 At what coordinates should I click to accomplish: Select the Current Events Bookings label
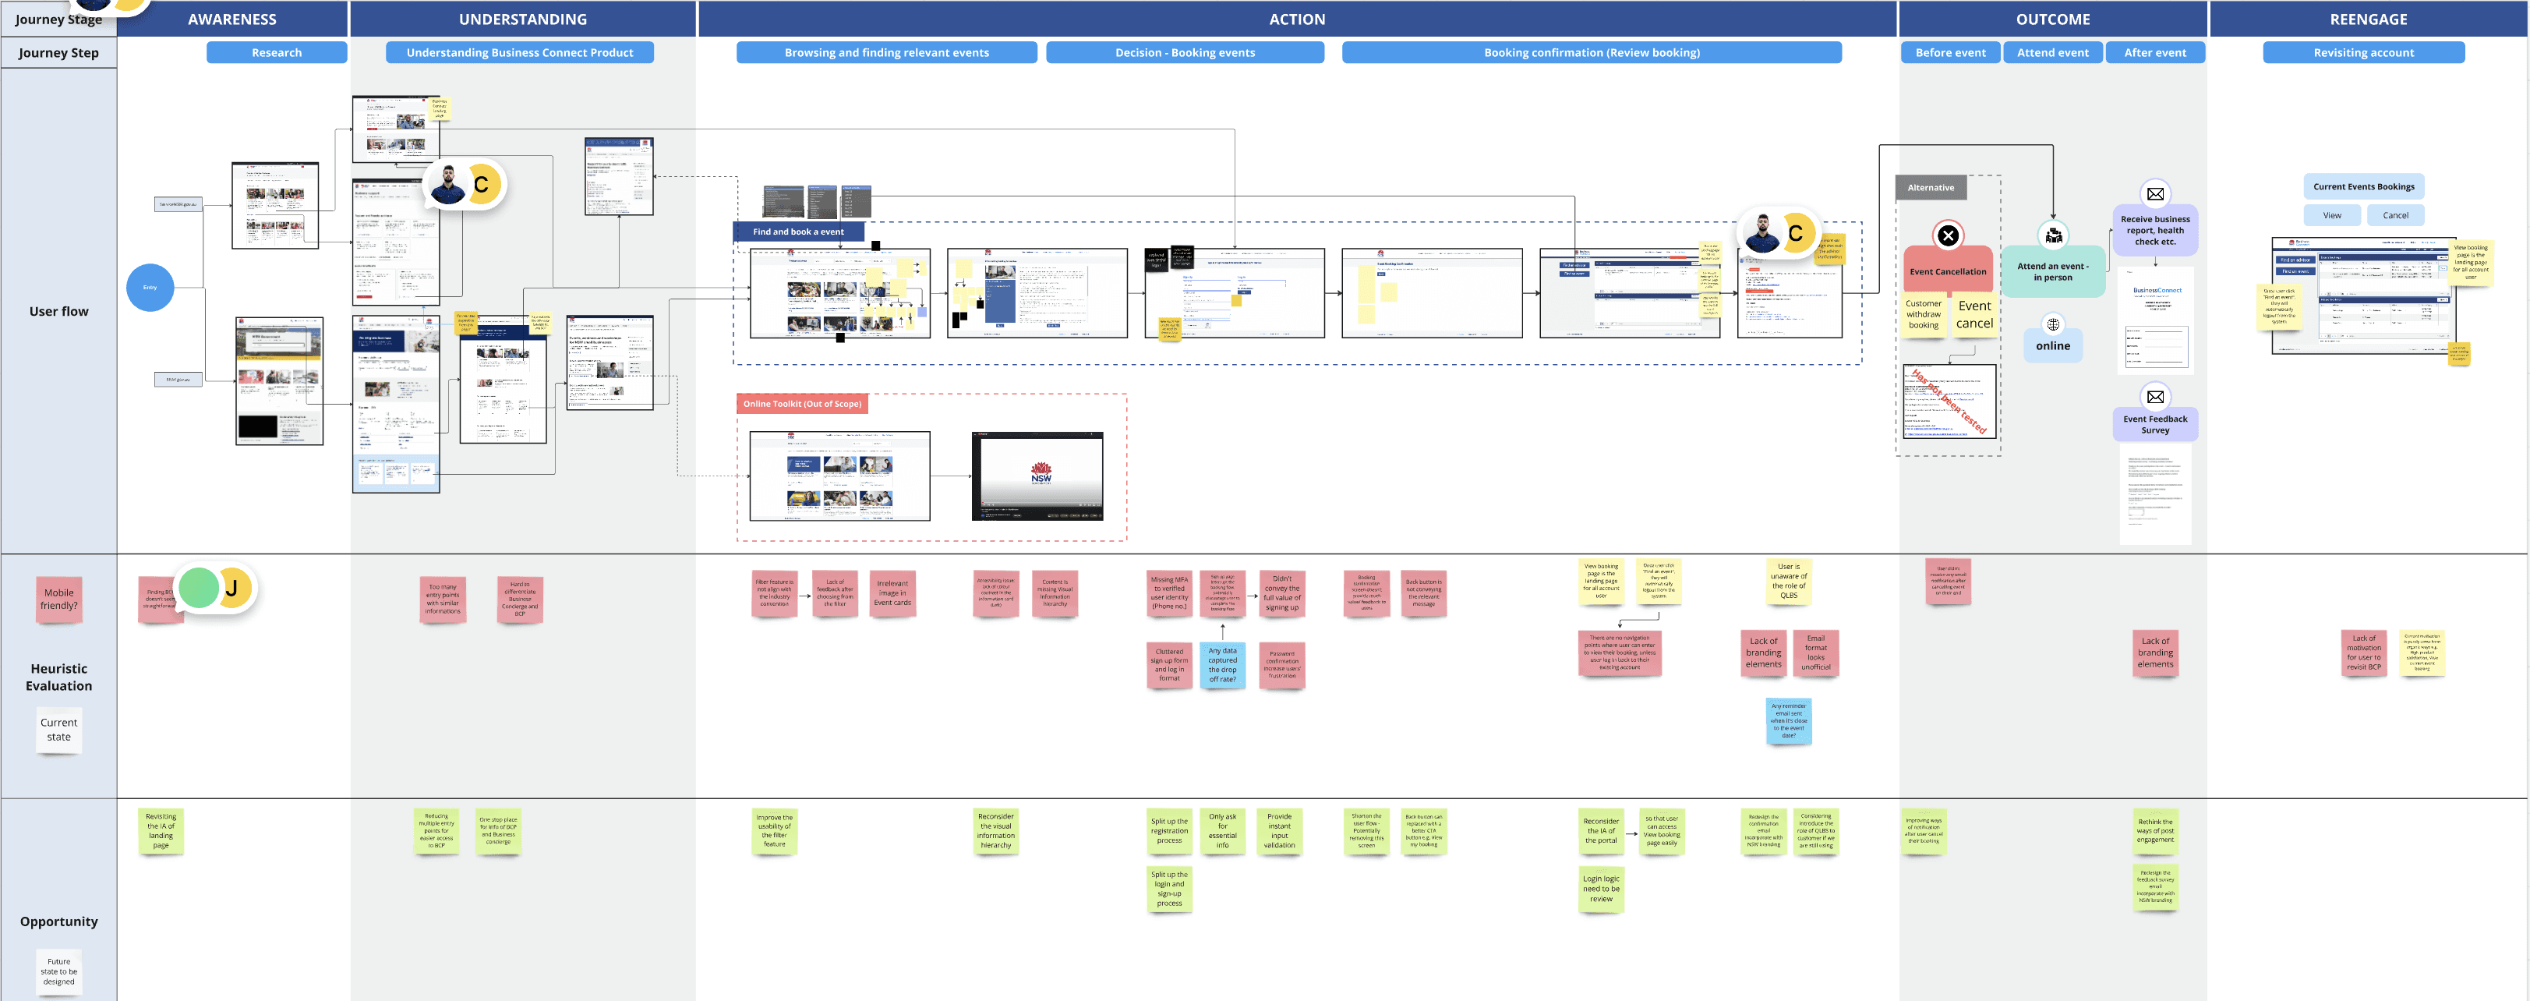[x=2363, y=186]
